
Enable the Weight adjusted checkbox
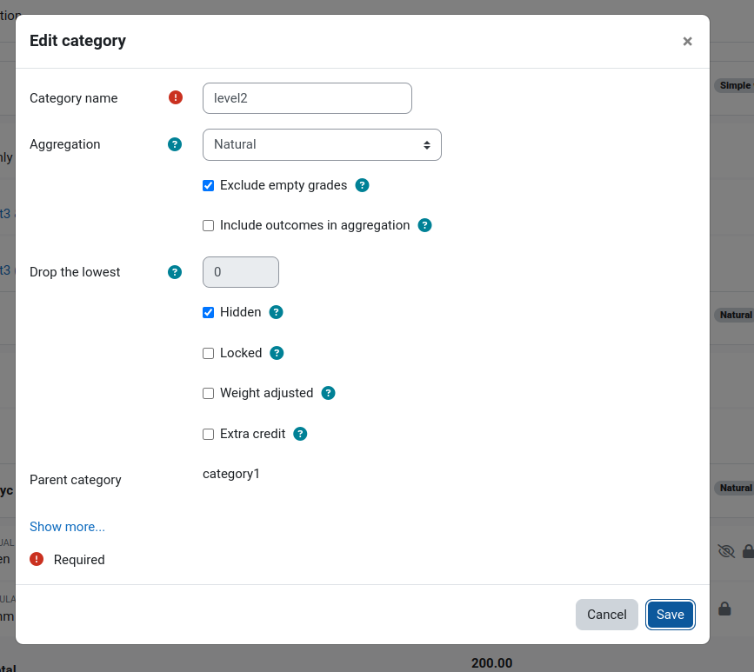pos(208,393)
